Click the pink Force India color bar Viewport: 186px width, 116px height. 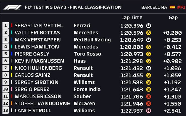[12, 89]
